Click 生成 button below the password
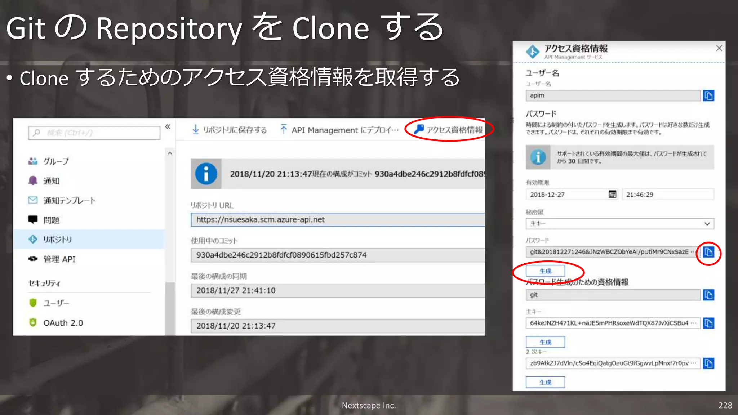The width and height of the screenshot is (738, 415). tap(545, 271)
